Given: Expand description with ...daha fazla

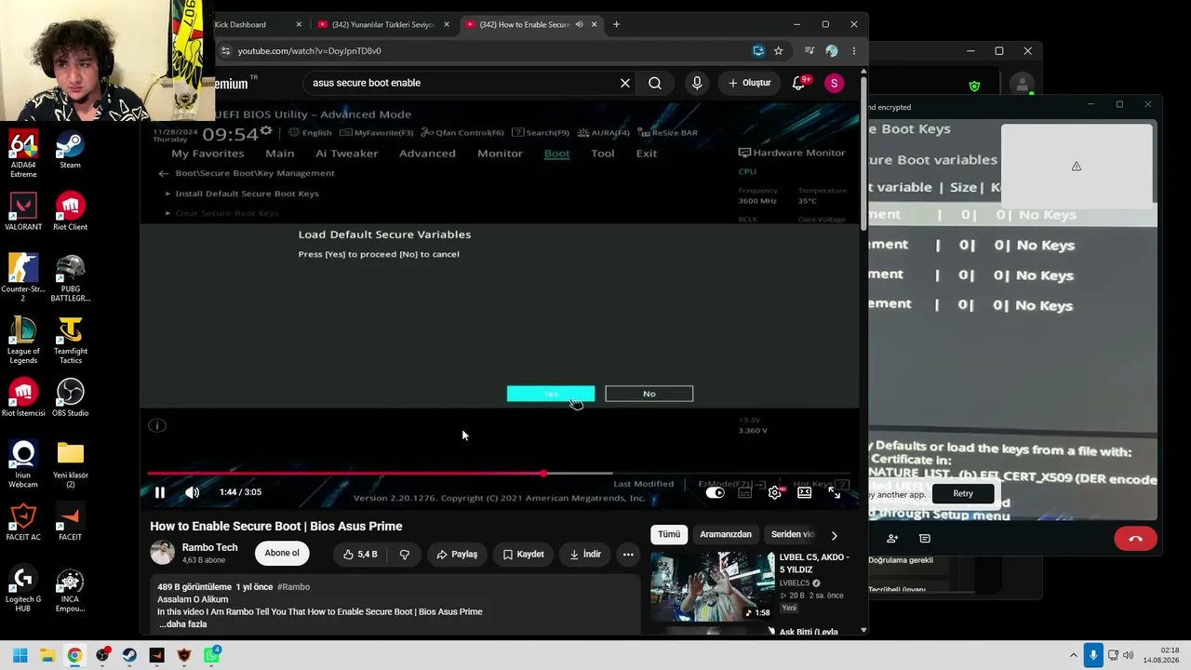Looking at the screenshot, I should (x=182, y=624).
